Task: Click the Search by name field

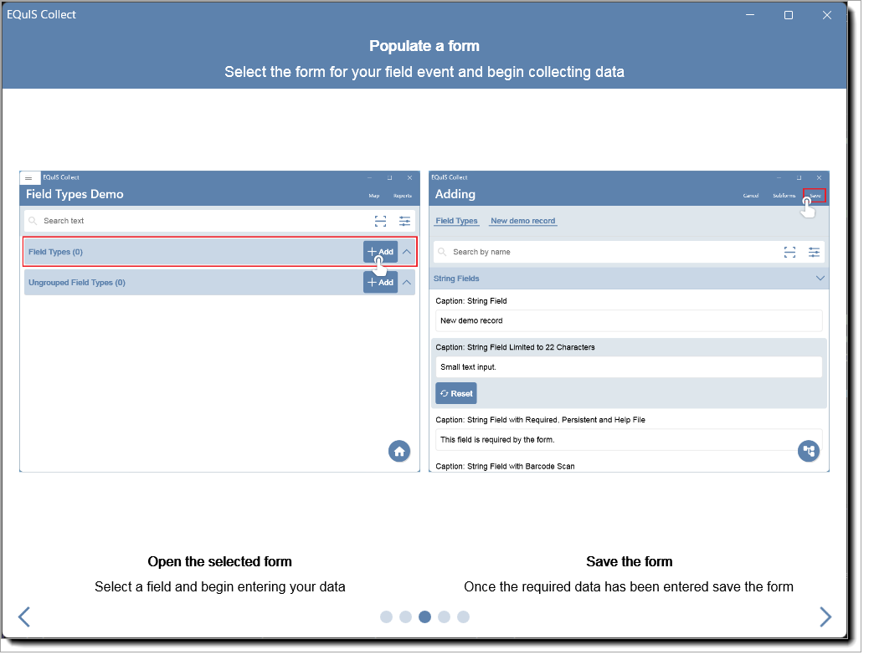Action: pos(629,253)
